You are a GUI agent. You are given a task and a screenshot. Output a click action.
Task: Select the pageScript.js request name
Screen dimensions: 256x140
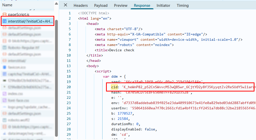pos(19,15)
